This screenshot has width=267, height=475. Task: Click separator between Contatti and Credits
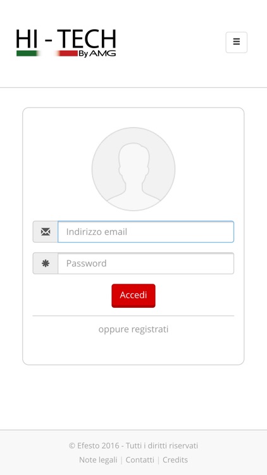pyautogui.click(x=158, y=460)
